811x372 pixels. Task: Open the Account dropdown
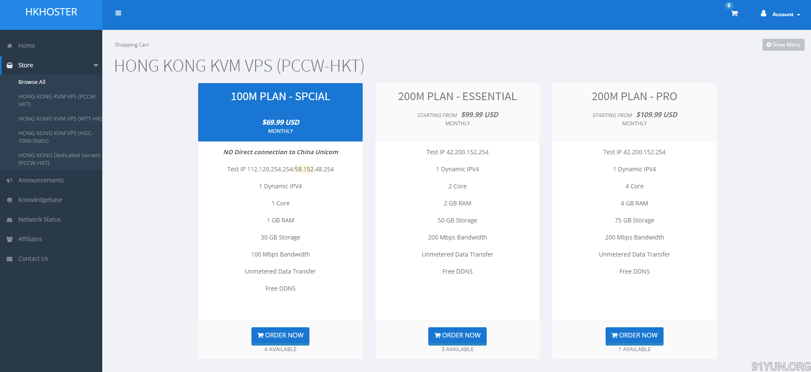[786, 14]
